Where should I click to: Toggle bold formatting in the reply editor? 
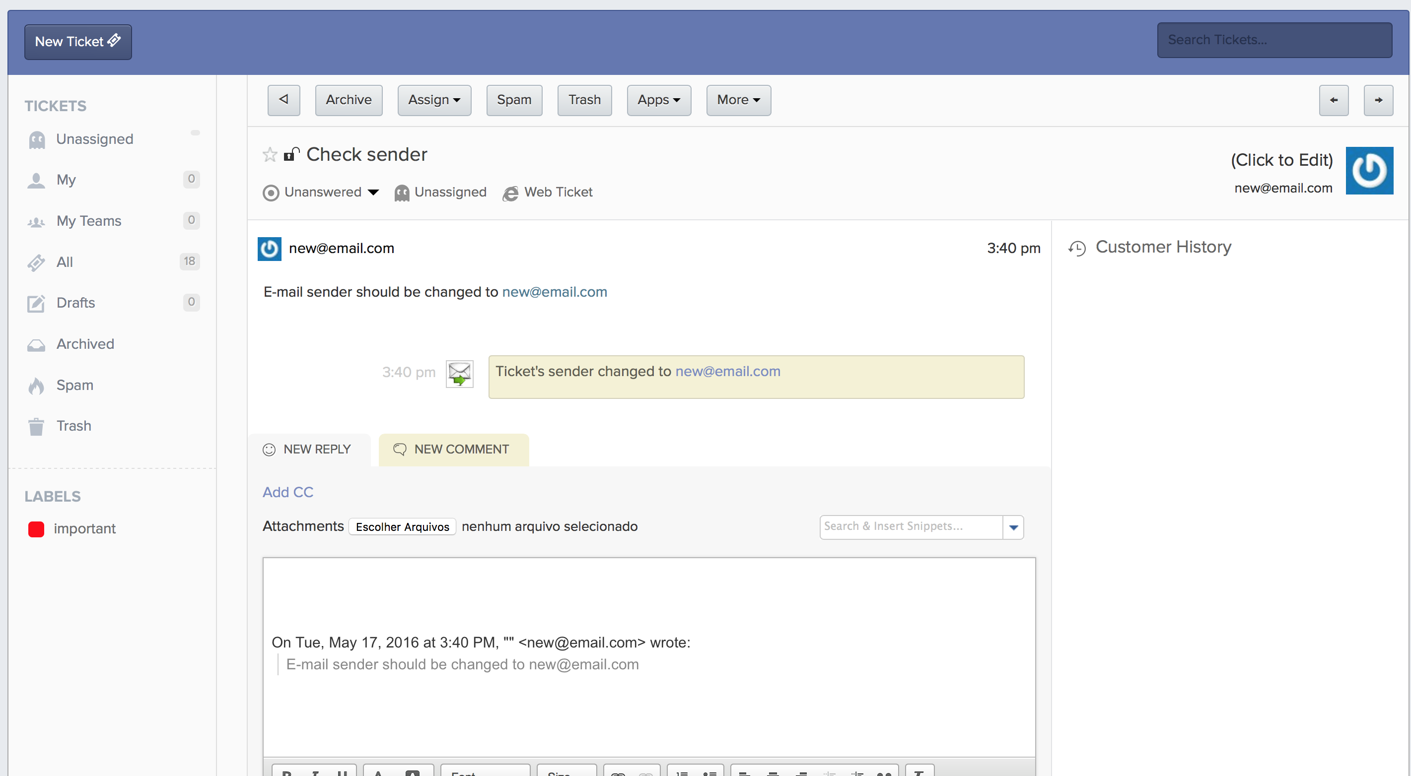coord(287,773)
